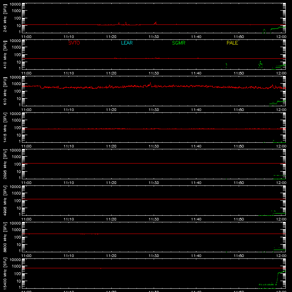
Task: Click the yellow PALE station label
Action: (x=232, y=43)
